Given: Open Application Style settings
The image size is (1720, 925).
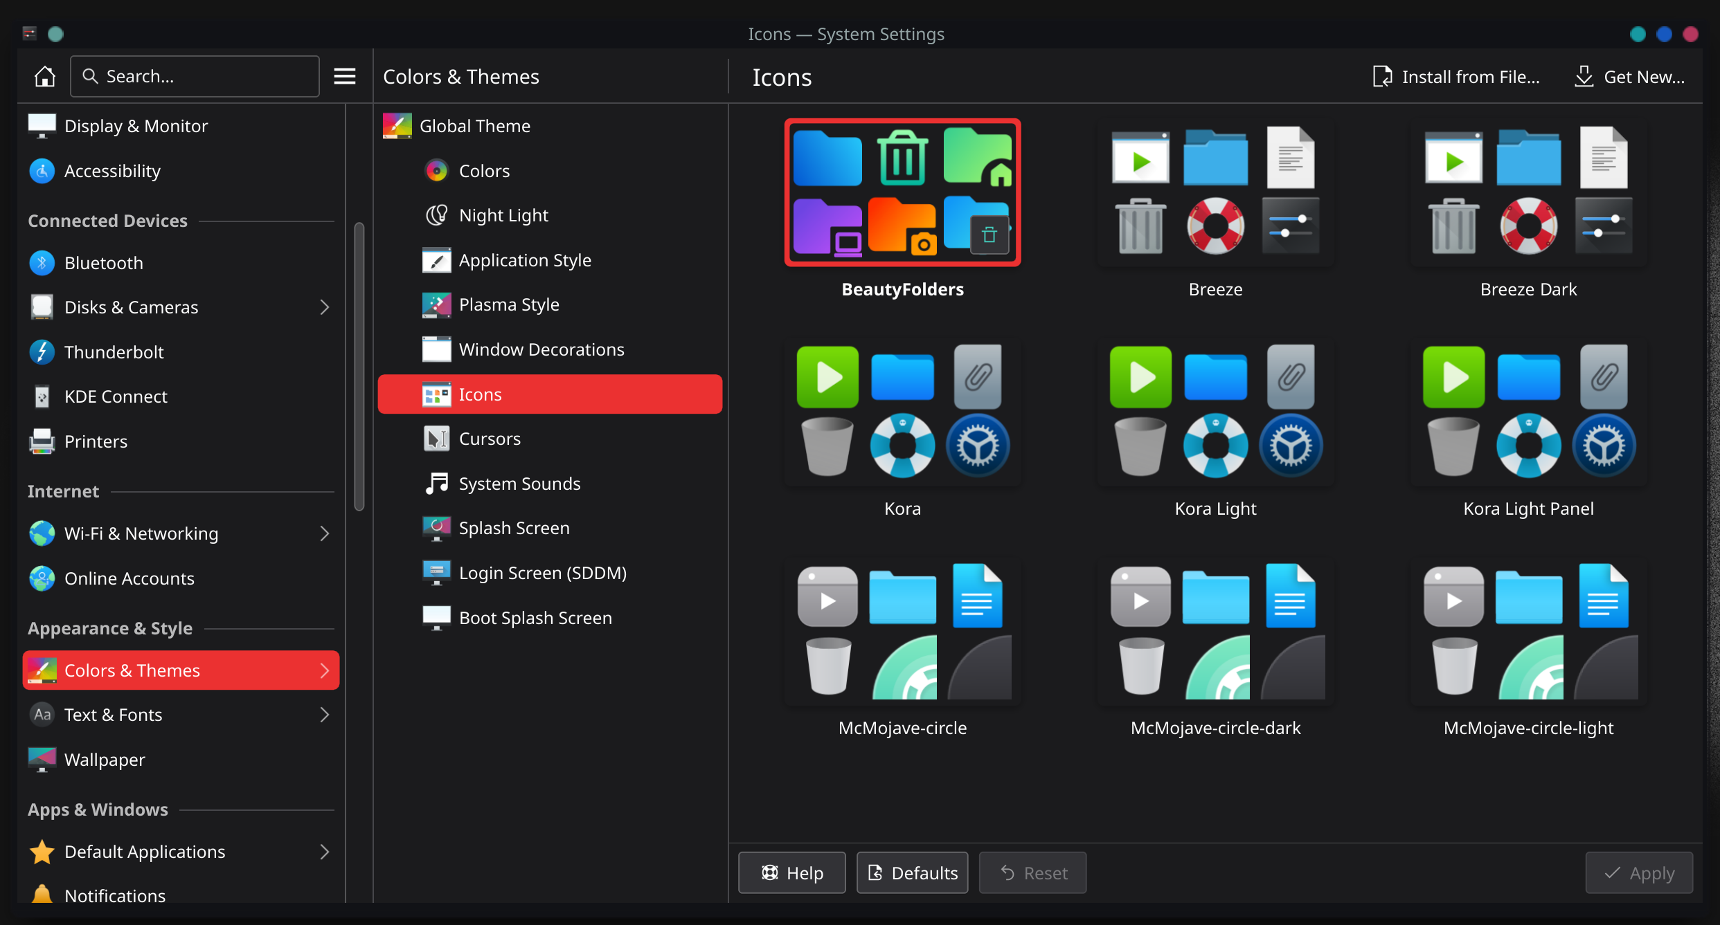Looking at the screenshot, I should pyautogui.click(x=525, y=259).
